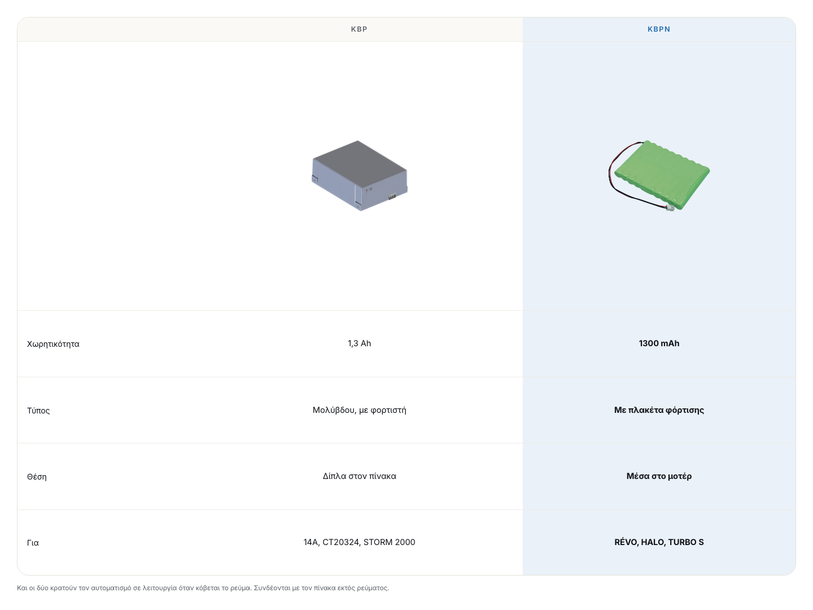Click the Για row label
The image size is (813, 610).
coord(33,543)
